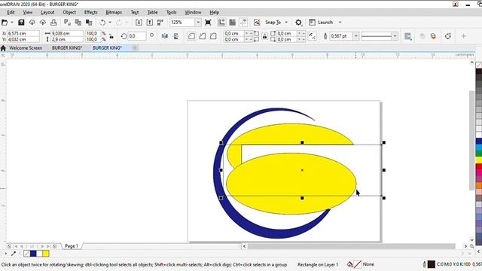Image resolution: width=482 pixels, height=271 pixels.
Task: Toggle the snap off button
Action: pos(257,23)
